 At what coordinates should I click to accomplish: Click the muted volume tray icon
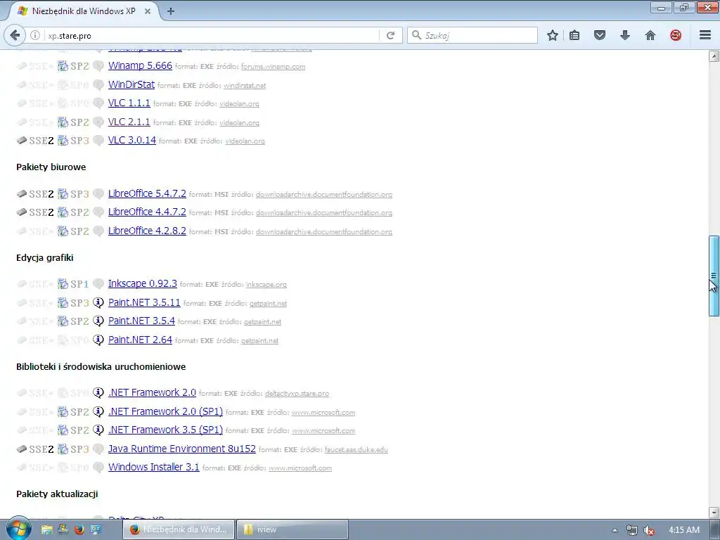pyautogui.click(x=649, y=530)
